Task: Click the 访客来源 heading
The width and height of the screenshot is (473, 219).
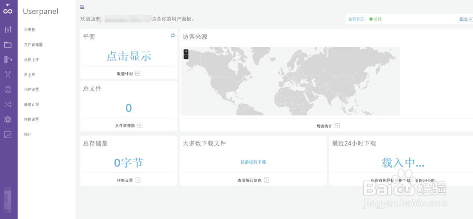Action: 195,37
